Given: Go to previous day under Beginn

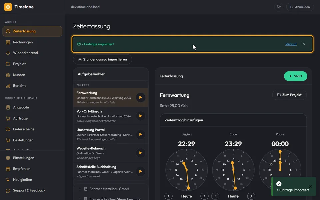Looking at the screenshot, I should point(169,196).
